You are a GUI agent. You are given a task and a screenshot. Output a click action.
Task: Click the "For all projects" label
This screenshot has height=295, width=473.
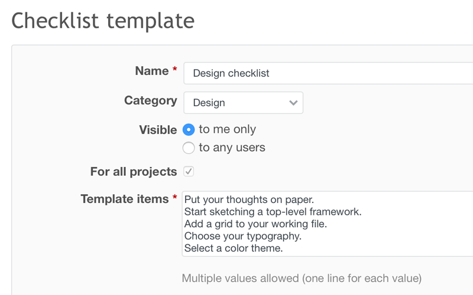pyautogui.click(x=133, y=172)
